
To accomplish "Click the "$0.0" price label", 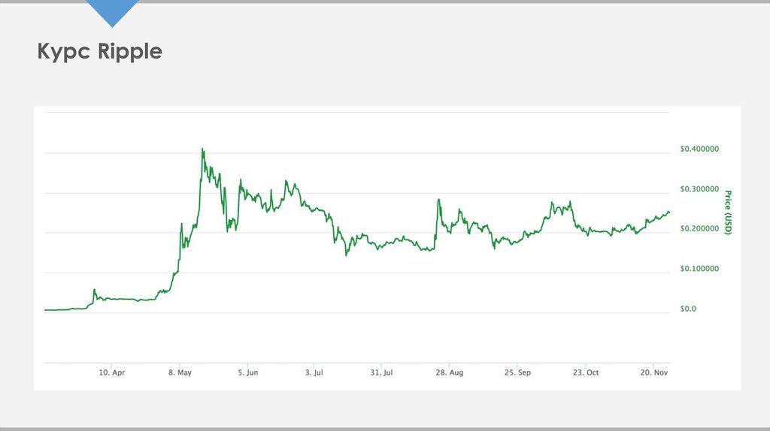I will point(688,309).
